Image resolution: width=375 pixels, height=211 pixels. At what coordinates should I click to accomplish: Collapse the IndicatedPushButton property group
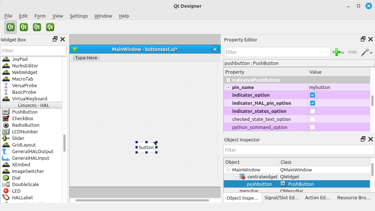[228, 80]
